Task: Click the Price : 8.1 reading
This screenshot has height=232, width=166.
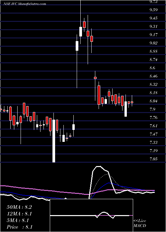Action: [x=20, y=227]
